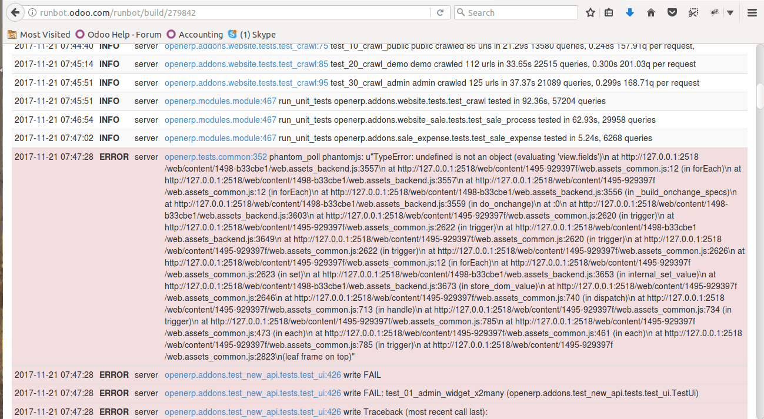The image size is (764, 419).
Task: Click the Search input field
Action: (x=516, y=12)
